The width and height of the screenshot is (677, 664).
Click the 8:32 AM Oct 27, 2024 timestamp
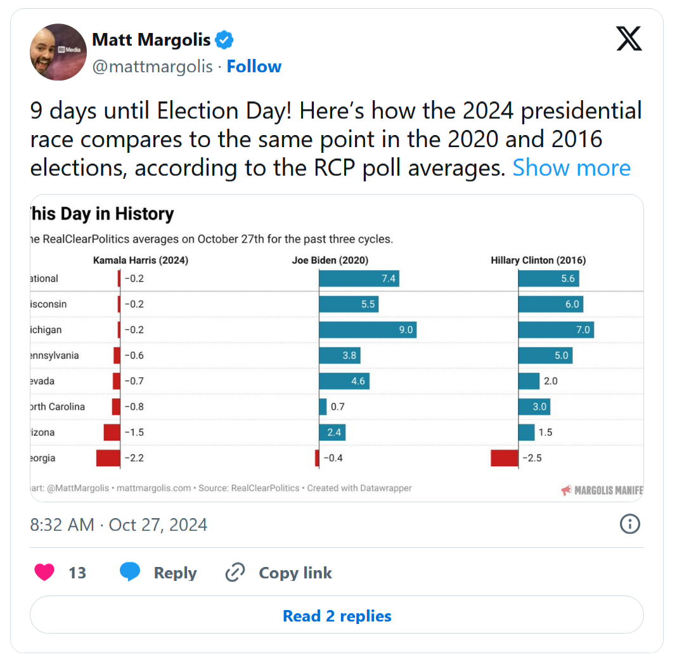(119, 525)
